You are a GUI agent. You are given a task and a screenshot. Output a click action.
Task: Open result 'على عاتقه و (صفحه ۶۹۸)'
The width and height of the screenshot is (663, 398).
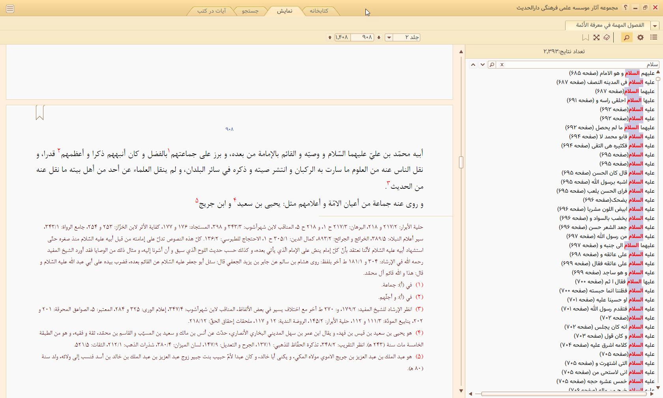612,254
